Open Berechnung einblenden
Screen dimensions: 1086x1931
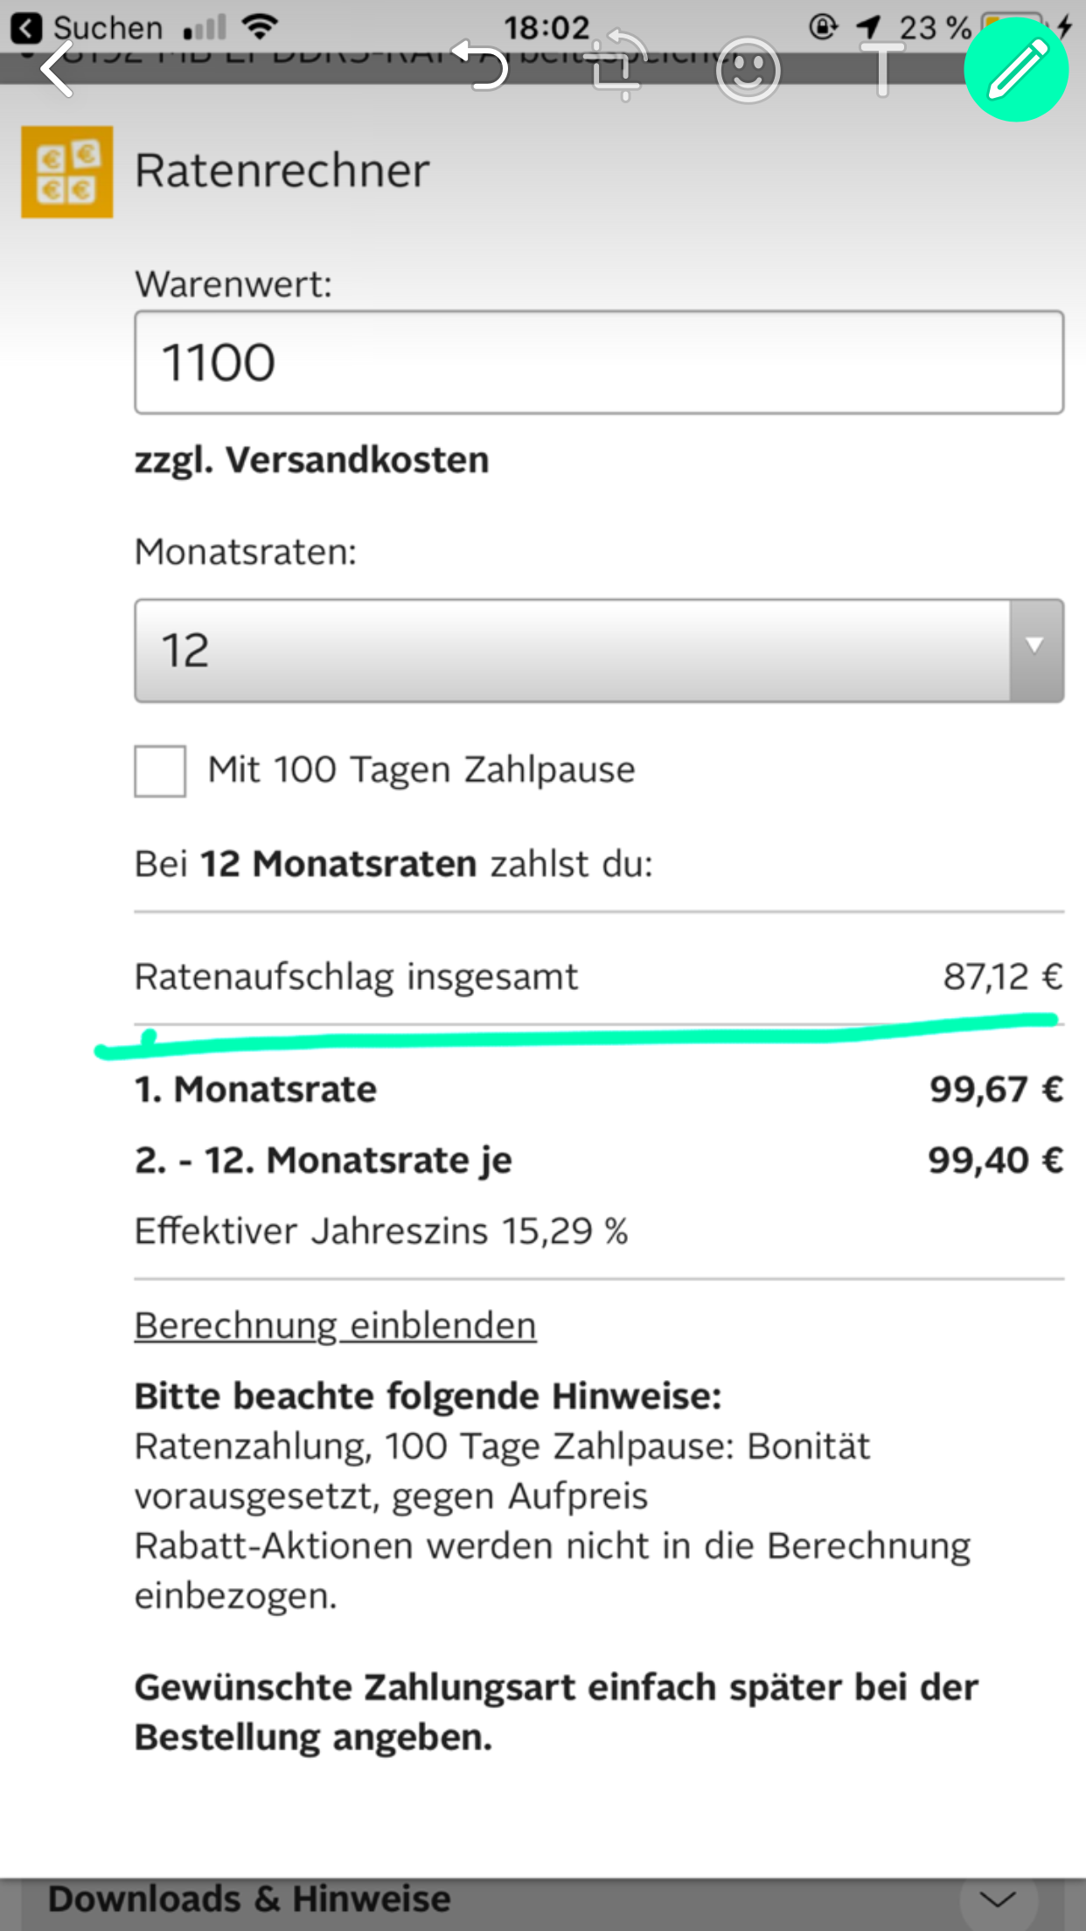(335, 1325)
